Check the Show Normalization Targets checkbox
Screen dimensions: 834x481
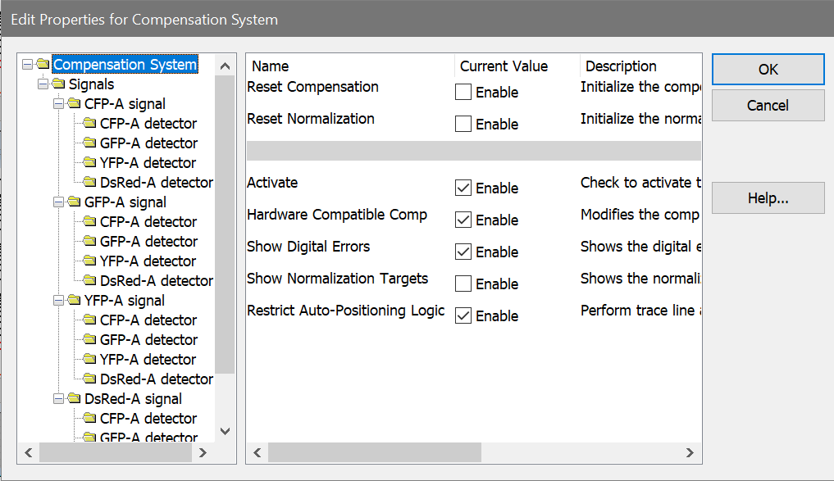click(463, 284)
